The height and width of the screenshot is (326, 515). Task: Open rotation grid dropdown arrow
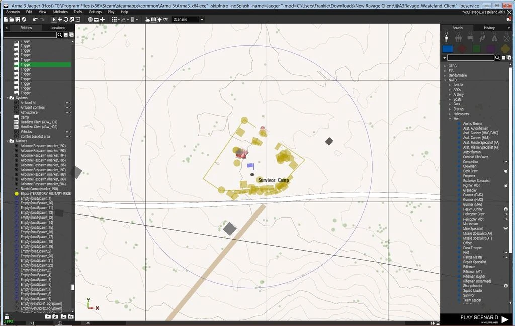point(128,20)
